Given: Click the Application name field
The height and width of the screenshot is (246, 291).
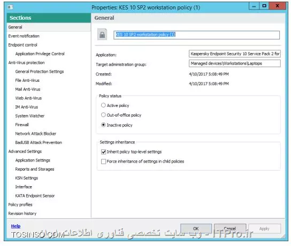Looking at the screenshot, I should point(235,54).
